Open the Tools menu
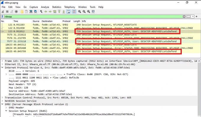Screen dimensions: 201x117 pyautogui.click(x=93, y=7)
